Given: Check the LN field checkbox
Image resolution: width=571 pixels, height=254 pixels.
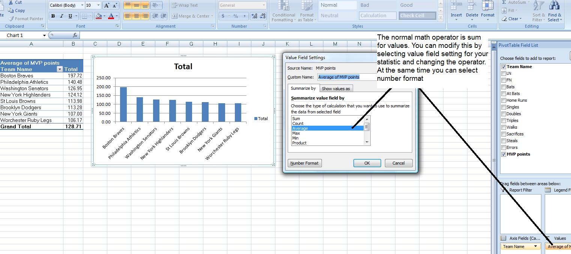Looking at the screenshot, I should 503,73.
